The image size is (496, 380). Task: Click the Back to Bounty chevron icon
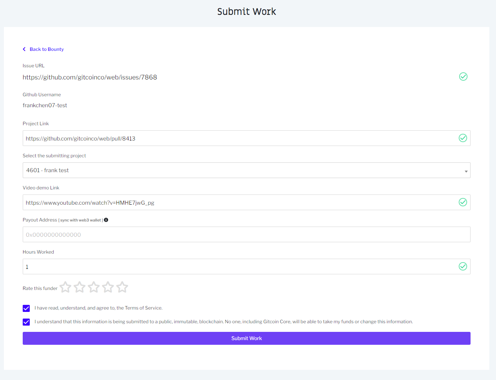24,49
